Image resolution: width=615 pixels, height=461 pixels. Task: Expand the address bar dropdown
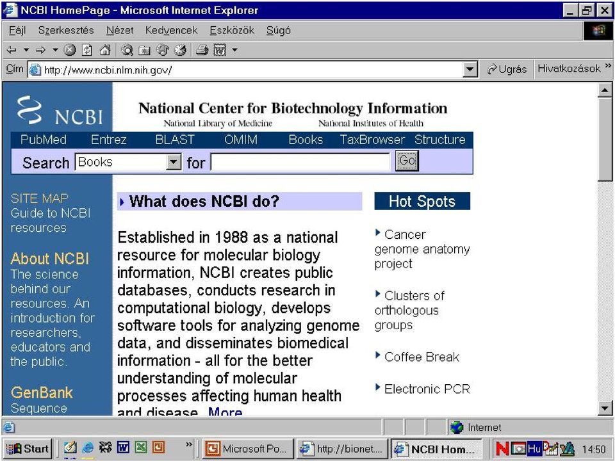[x=470, y=70]
